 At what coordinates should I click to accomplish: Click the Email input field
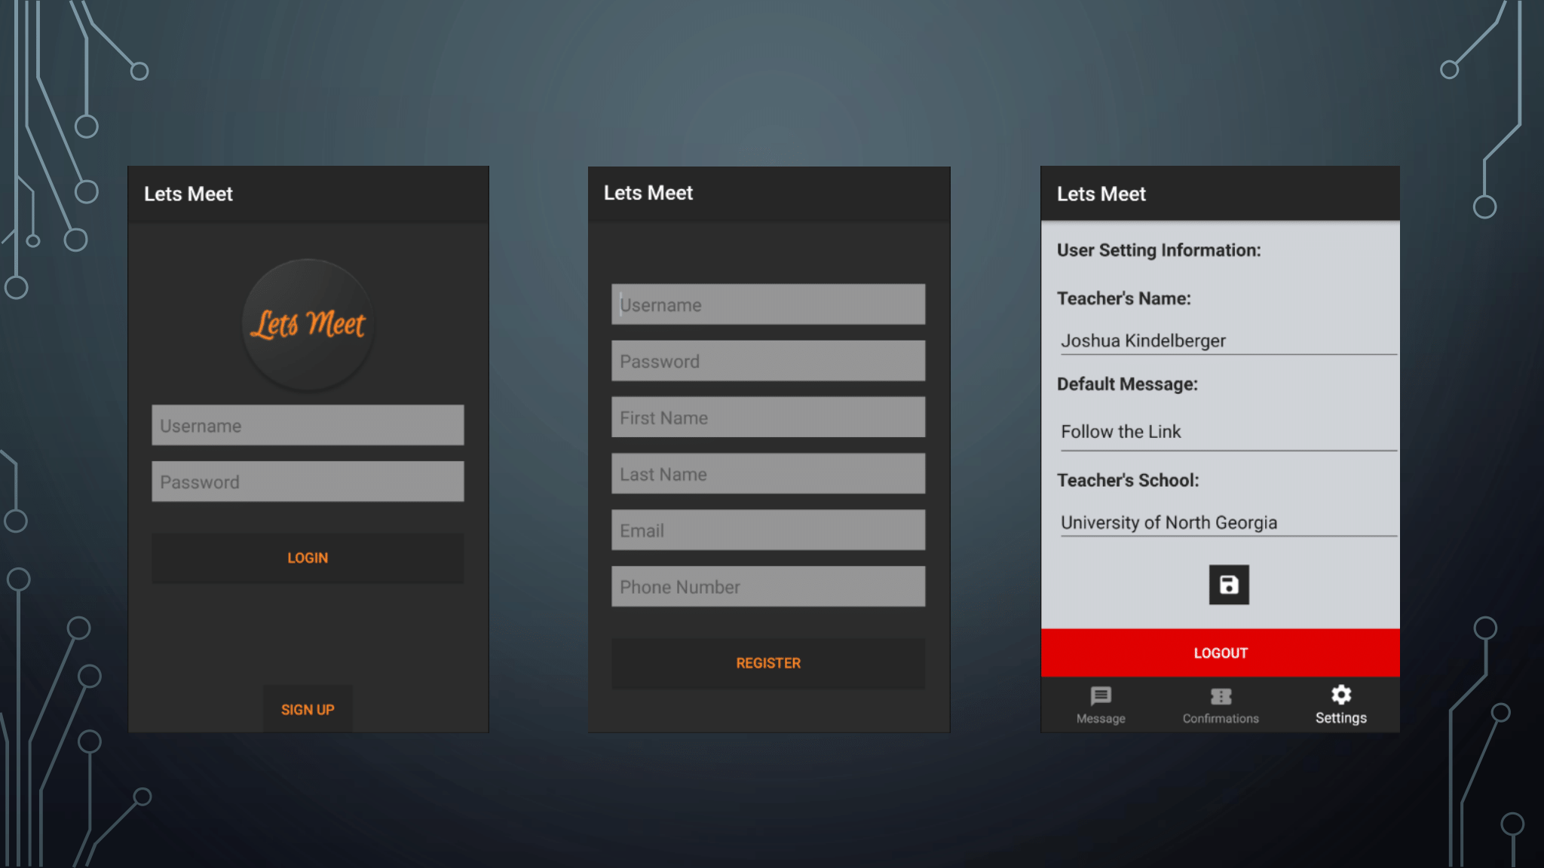click(768, 530)
